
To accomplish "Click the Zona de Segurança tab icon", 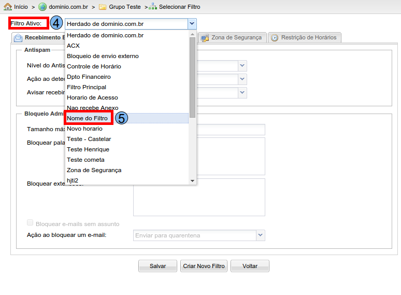I will (x=205, y=38).
